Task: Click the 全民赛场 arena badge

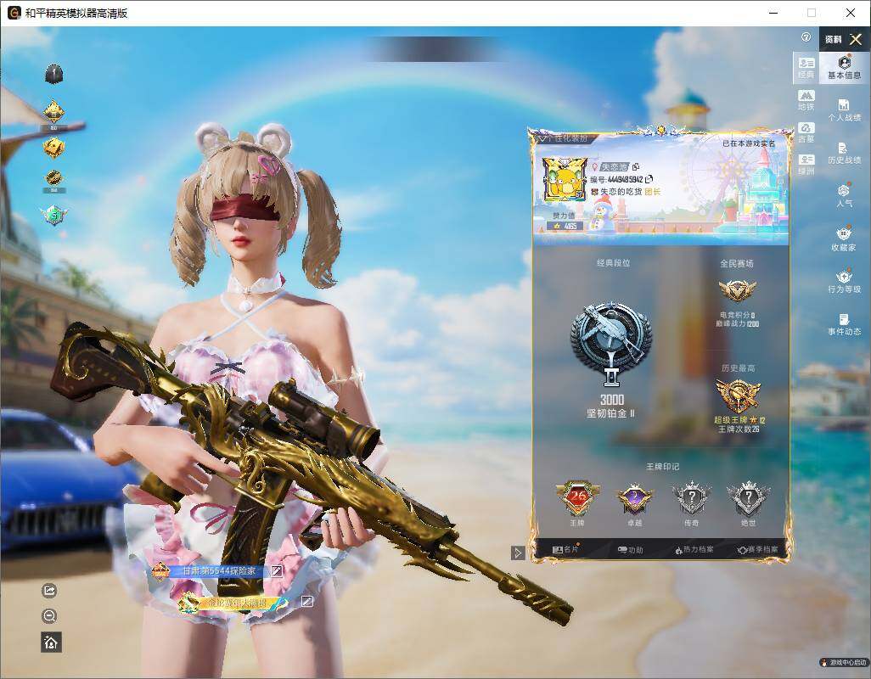Action: 737,289
